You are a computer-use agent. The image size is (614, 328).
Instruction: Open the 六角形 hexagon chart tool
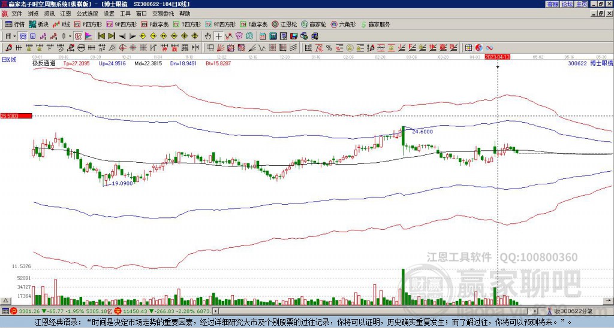click(344, 24)
